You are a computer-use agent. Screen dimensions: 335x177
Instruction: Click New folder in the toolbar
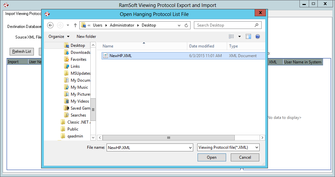click(x=86, y=37)
